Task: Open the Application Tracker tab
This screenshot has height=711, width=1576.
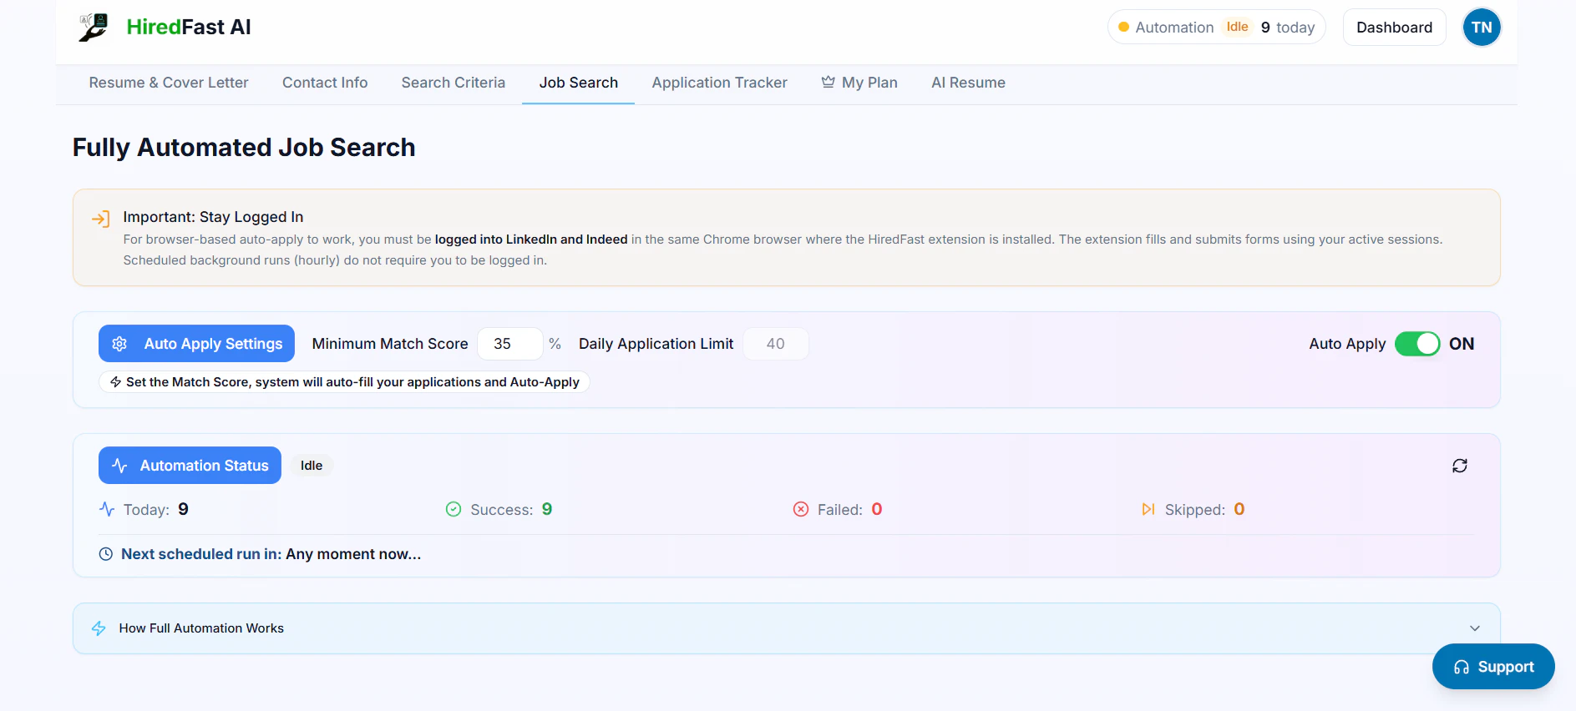Action: tap(720, 83)
